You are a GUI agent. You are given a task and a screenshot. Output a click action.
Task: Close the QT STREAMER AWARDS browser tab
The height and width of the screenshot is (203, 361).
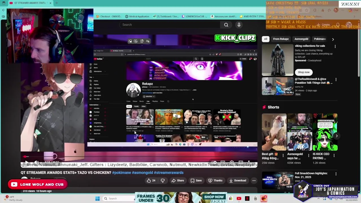pyautogui.click(x=50, y=3)
